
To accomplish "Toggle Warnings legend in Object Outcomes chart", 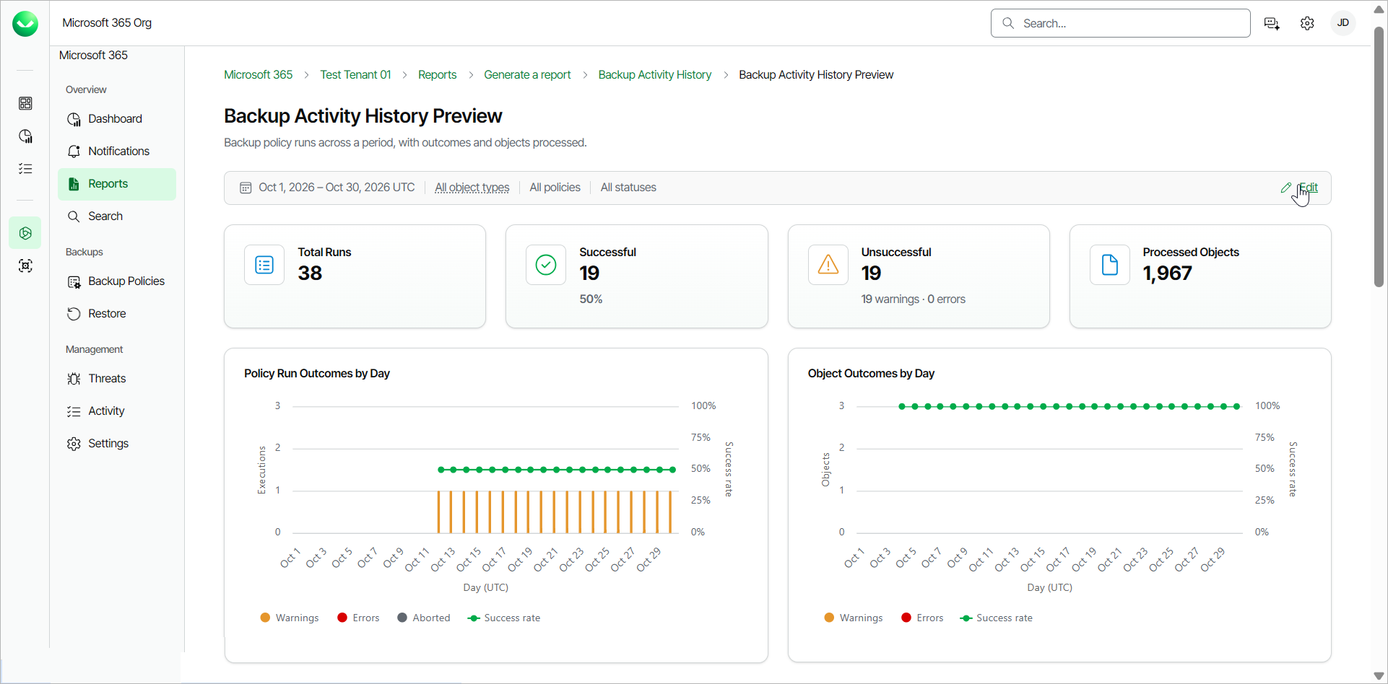I will point(854,618).
